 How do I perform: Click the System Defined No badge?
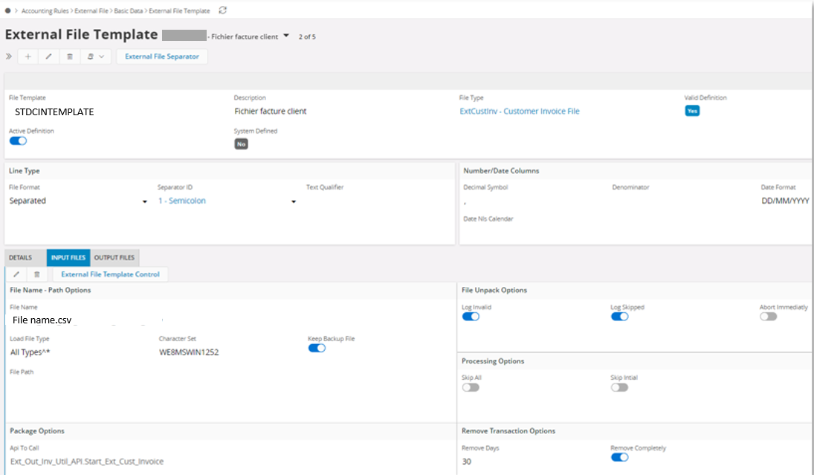[x=241, y=143]
